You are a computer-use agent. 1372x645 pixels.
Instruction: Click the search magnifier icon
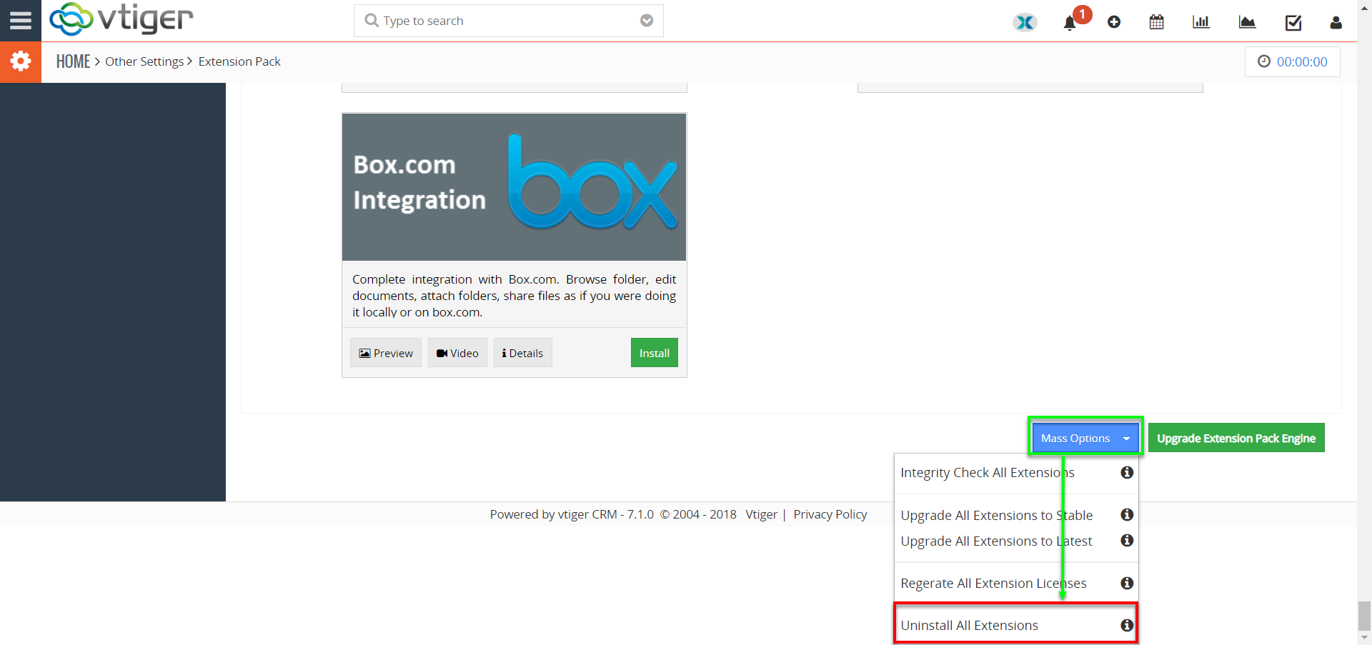click(372, 21)
